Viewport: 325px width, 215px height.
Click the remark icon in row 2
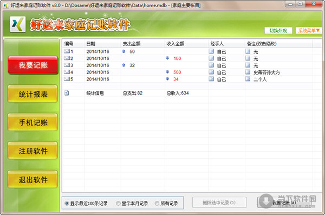pos(248,58)
